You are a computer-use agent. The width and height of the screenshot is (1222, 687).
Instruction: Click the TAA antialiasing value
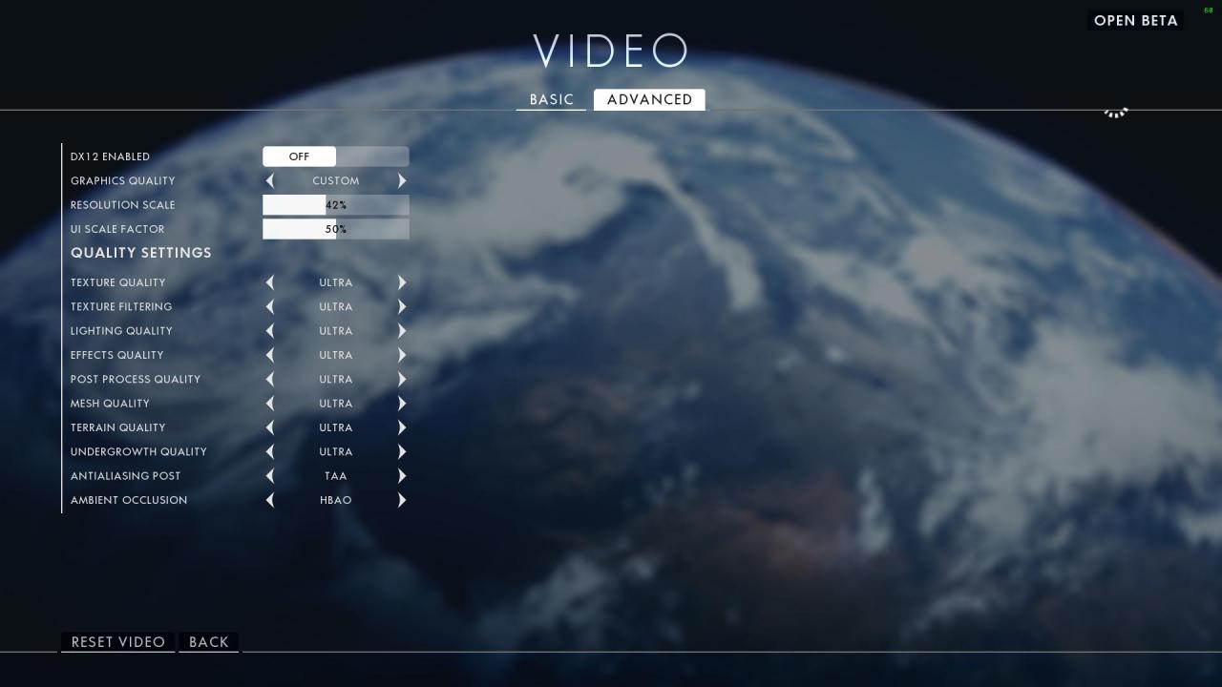[x=336, y=476]
